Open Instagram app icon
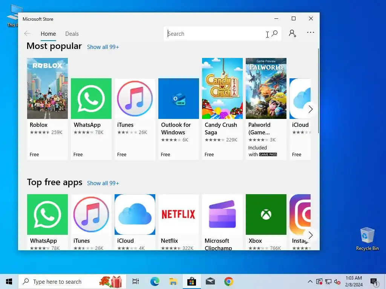Image resolution: width=386 pixels, height=289 pixels. [300, 214]
